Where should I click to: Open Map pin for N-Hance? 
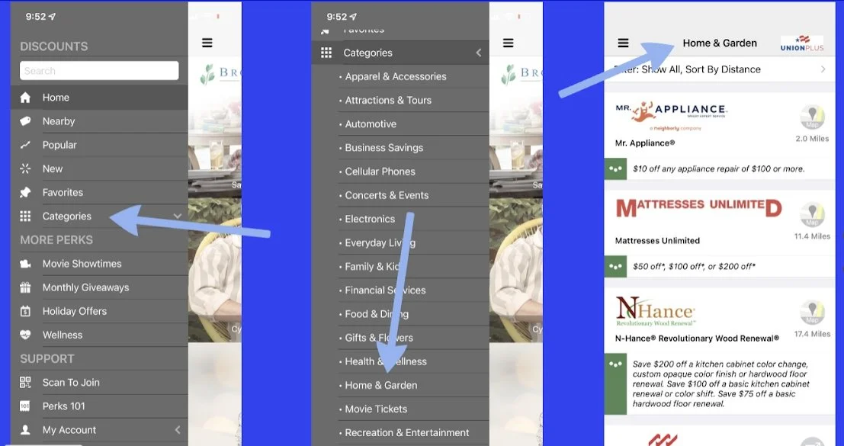[x=812, y=313]
